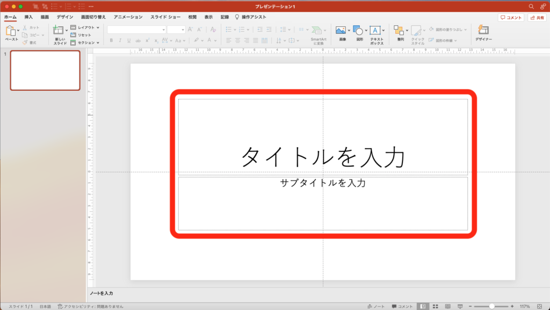The height and width of the screenshot is (310, 550).
Task: Expand the レイアウト (Layout) dropdown
Action: pyautogui.click(x=85, y=27)
